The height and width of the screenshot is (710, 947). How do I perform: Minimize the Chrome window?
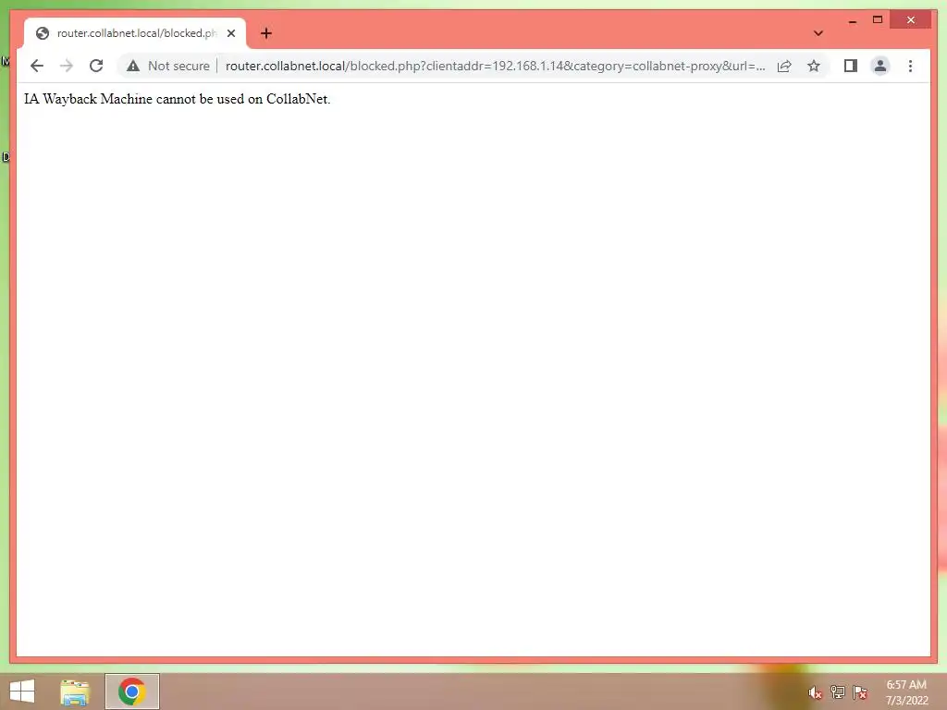point(852,20)
